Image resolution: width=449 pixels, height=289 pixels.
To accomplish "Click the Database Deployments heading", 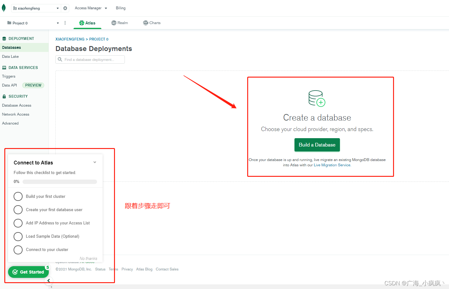I will [x=94, y=49].
